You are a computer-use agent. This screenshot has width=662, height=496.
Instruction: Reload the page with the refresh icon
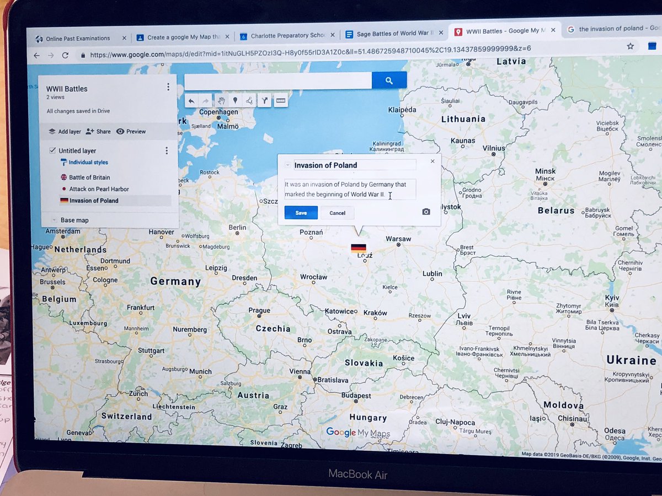pos(65,56)
